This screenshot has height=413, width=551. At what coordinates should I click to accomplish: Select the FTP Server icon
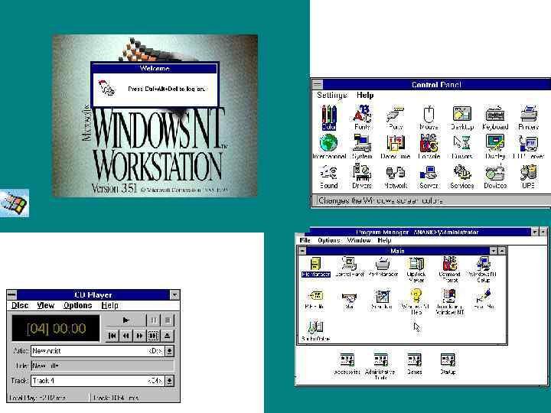pyautogui.click(x=529, y=147)
